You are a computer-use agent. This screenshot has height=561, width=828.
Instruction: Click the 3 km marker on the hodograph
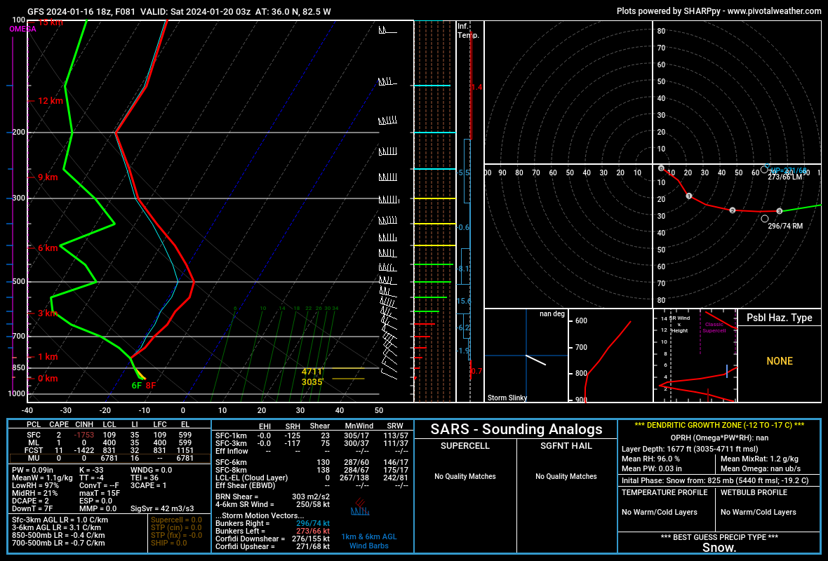tap(780, 211)
